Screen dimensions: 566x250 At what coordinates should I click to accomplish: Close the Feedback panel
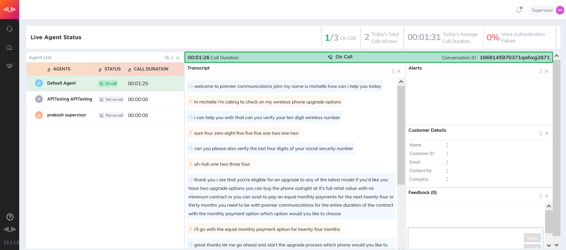[546, 196]
